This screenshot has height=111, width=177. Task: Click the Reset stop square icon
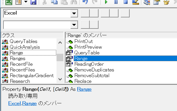click(x=126, y=2)
